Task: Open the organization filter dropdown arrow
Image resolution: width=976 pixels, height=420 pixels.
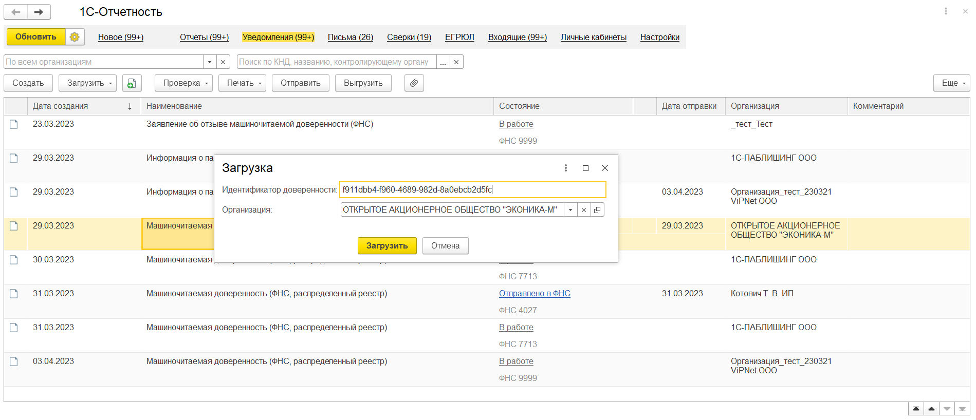Action: pyautogui.click(x=210, y=62)
